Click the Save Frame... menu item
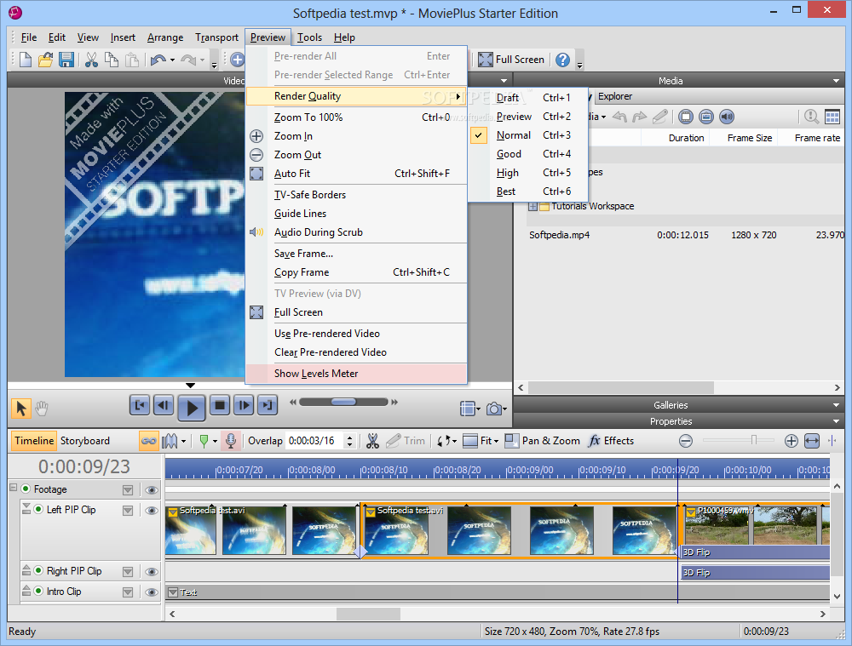Screen dimensions: 852x646 (356, 254)
